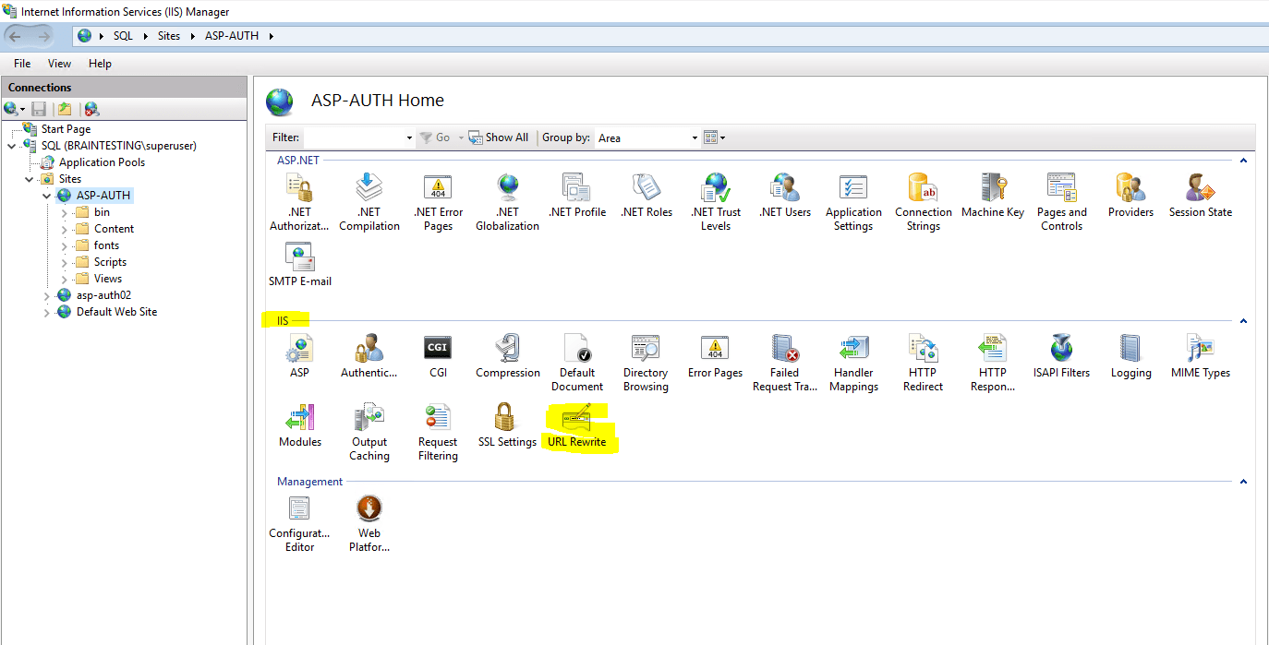Click the Go filter button
The width and height of the screenshot is (1269, 645).
(x=435, y=137)
